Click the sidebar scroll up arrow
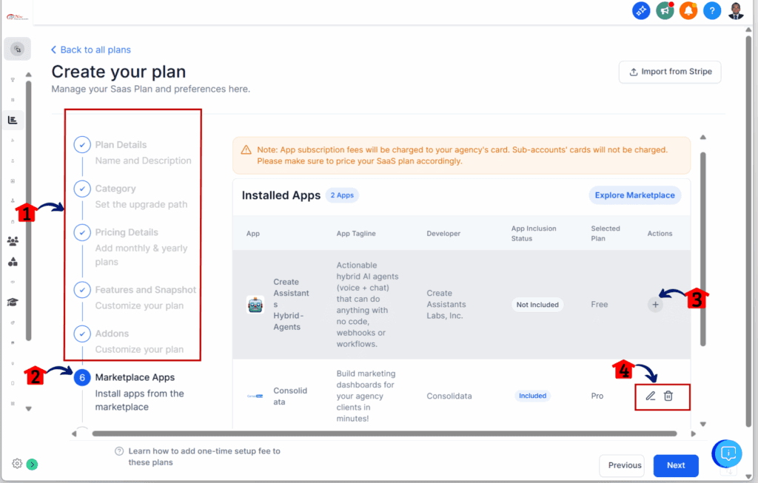Screen dimensions: 758x483 (x=29, y=75)
